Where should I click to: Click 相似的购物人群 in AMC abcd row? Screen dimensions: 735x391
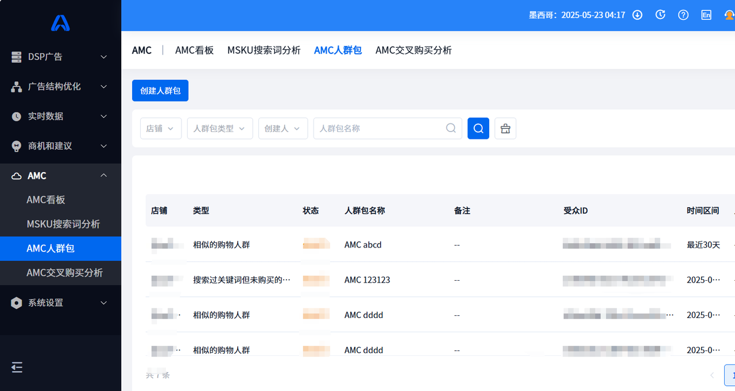pos(222,245)
